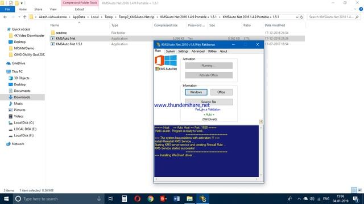Select the readme folder
This screenshot has width=364, height=204.
(61, 33)
